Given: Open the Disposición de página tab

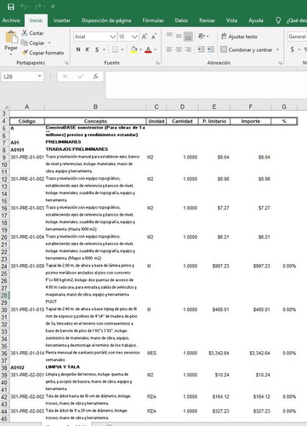Looking at the screenshot, I should 106,20.
